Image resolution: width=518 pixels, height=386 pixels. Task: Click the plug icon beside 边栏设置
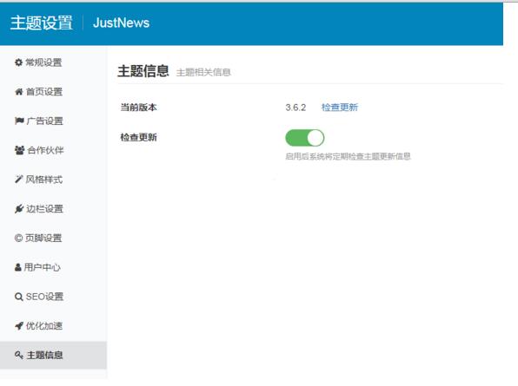tap(19, 209)
